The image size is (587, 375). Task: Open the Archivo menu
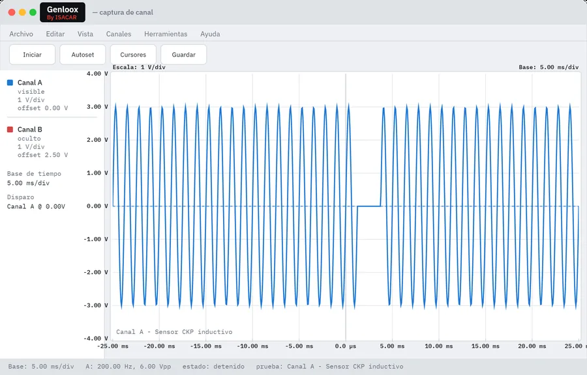pos(21,34)
